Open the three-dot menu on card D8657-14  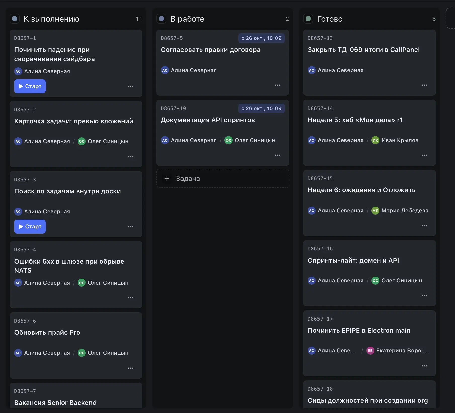(x=424, y=155)
